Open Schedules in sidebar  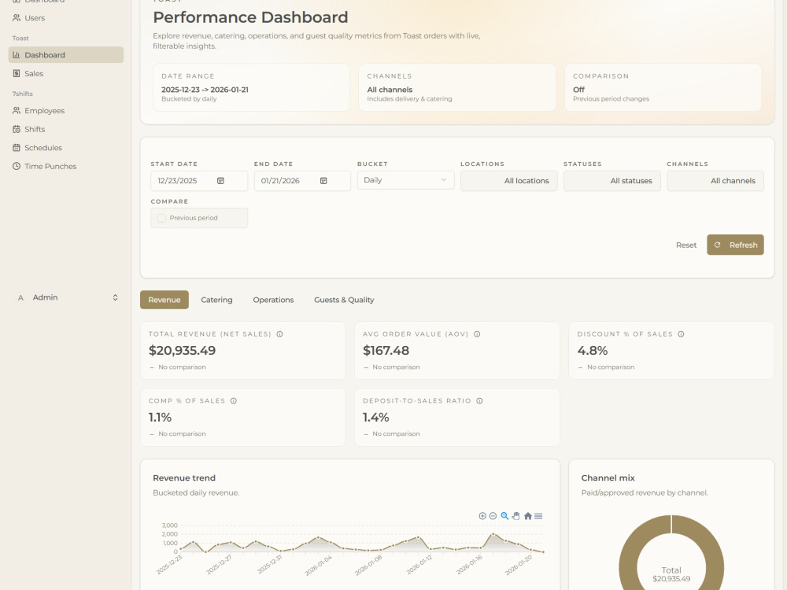point(65,148)
